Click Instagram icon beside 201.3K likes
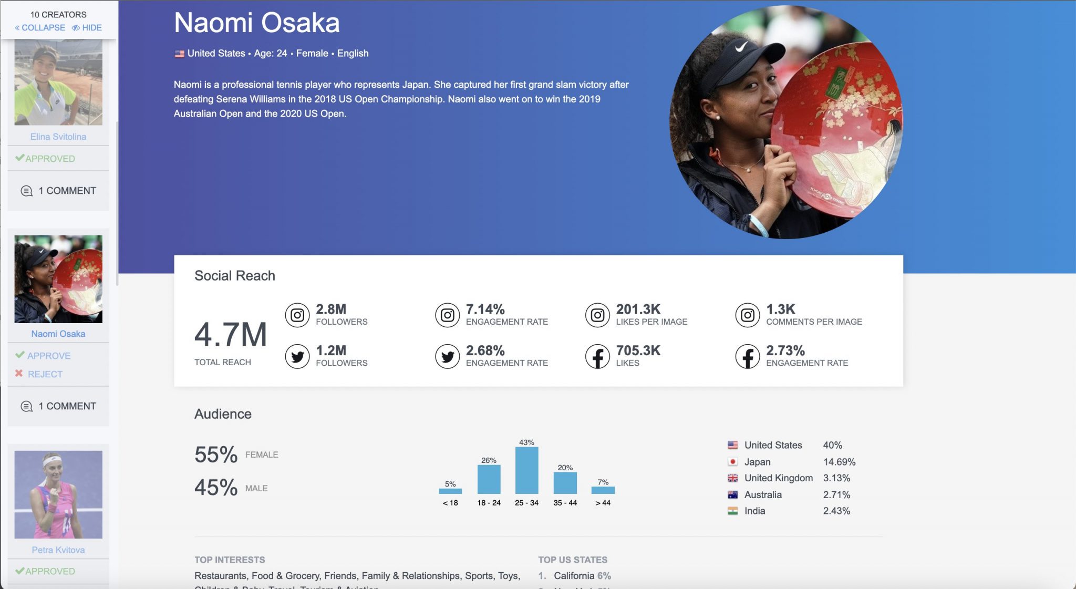The height and width of the screenshot is (589, 1076). coord(597,315)
